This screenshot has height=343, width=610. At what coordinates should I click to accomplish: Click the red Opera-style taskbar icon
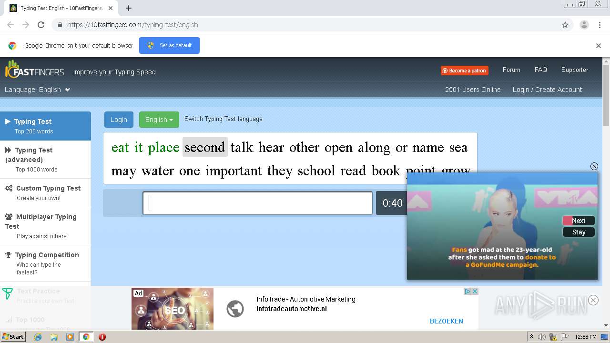(102, 337)
